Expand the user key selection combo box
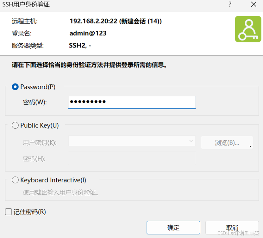 [x=191, y=141]
